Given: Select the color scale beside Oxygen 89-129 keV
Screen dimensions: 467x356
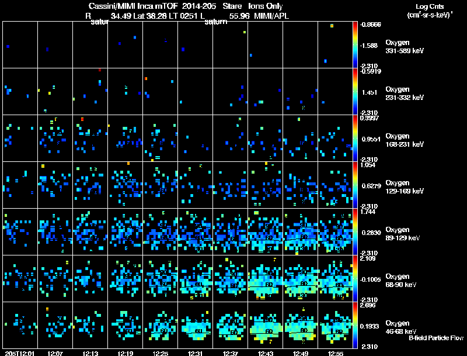Looking at the screenshot, I should pos(356,232).
